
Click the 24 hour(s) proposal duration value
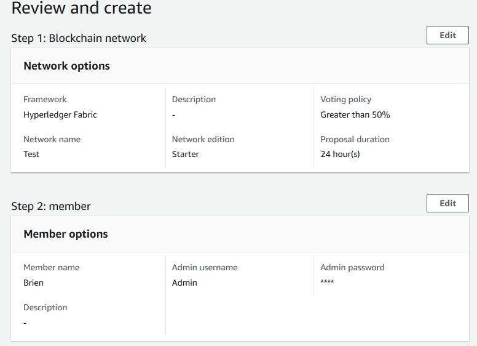(x=340, y=154)
